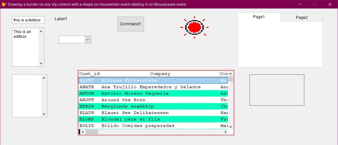Click the grid's horizontal scrollbar thumb
Viewport: 338px width, 145px height.
click(92, 132)
